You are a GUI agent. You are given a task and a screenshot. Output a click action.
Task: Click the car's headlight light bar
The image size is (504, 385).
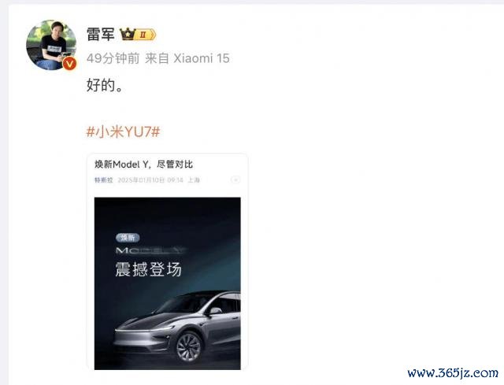point(145,329)
